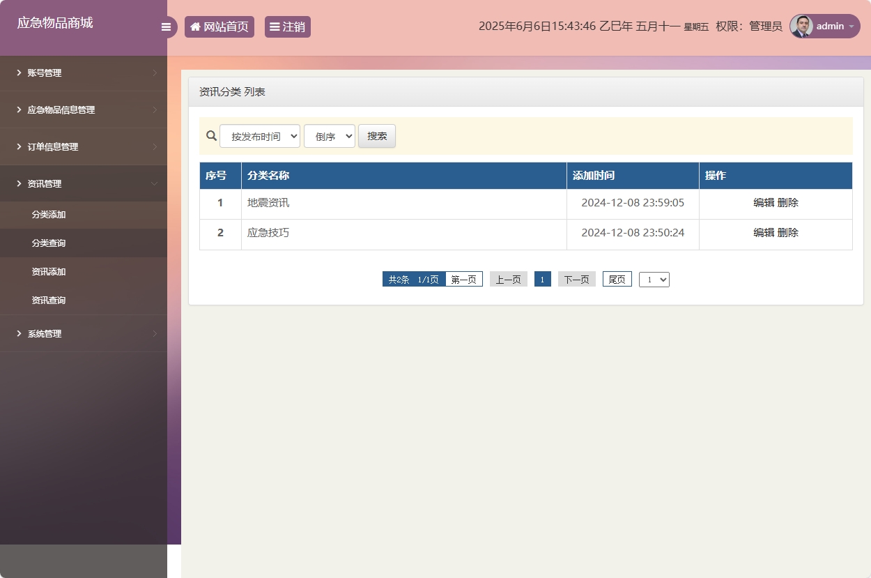This screenshot has width=871, height=578.
Task: Open 分类添加 submenu item
Action: (x=84, y=215)
